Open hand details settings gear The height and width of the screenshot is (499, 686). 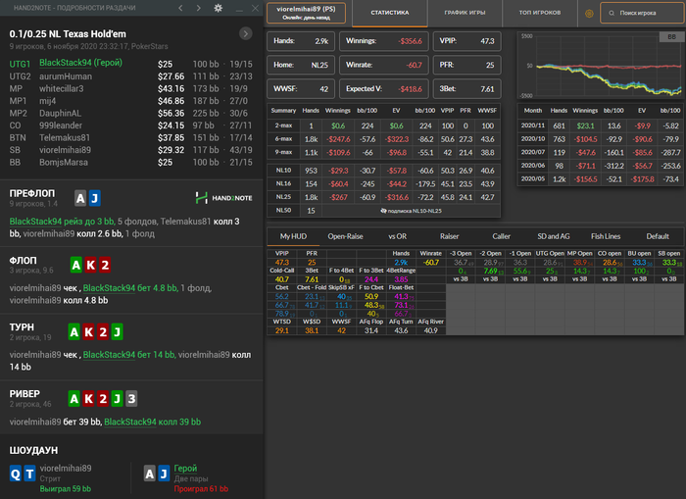tap(218, 8)
